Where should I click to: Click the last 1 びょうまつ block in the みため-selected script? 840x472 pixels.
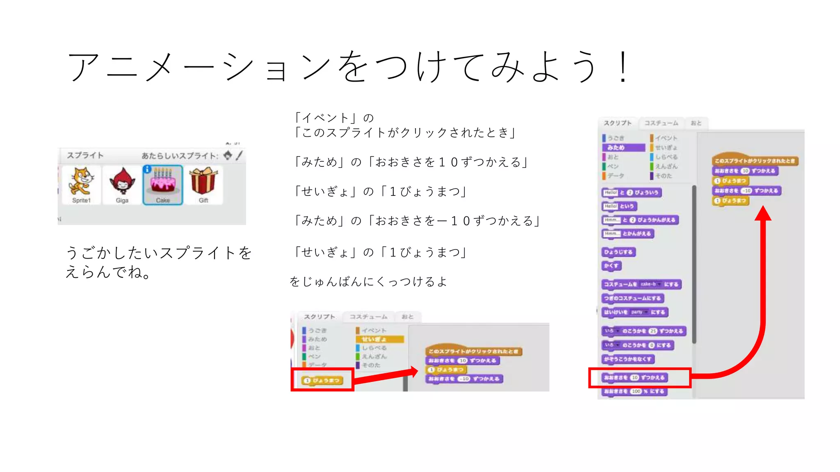tap(730, 201)
